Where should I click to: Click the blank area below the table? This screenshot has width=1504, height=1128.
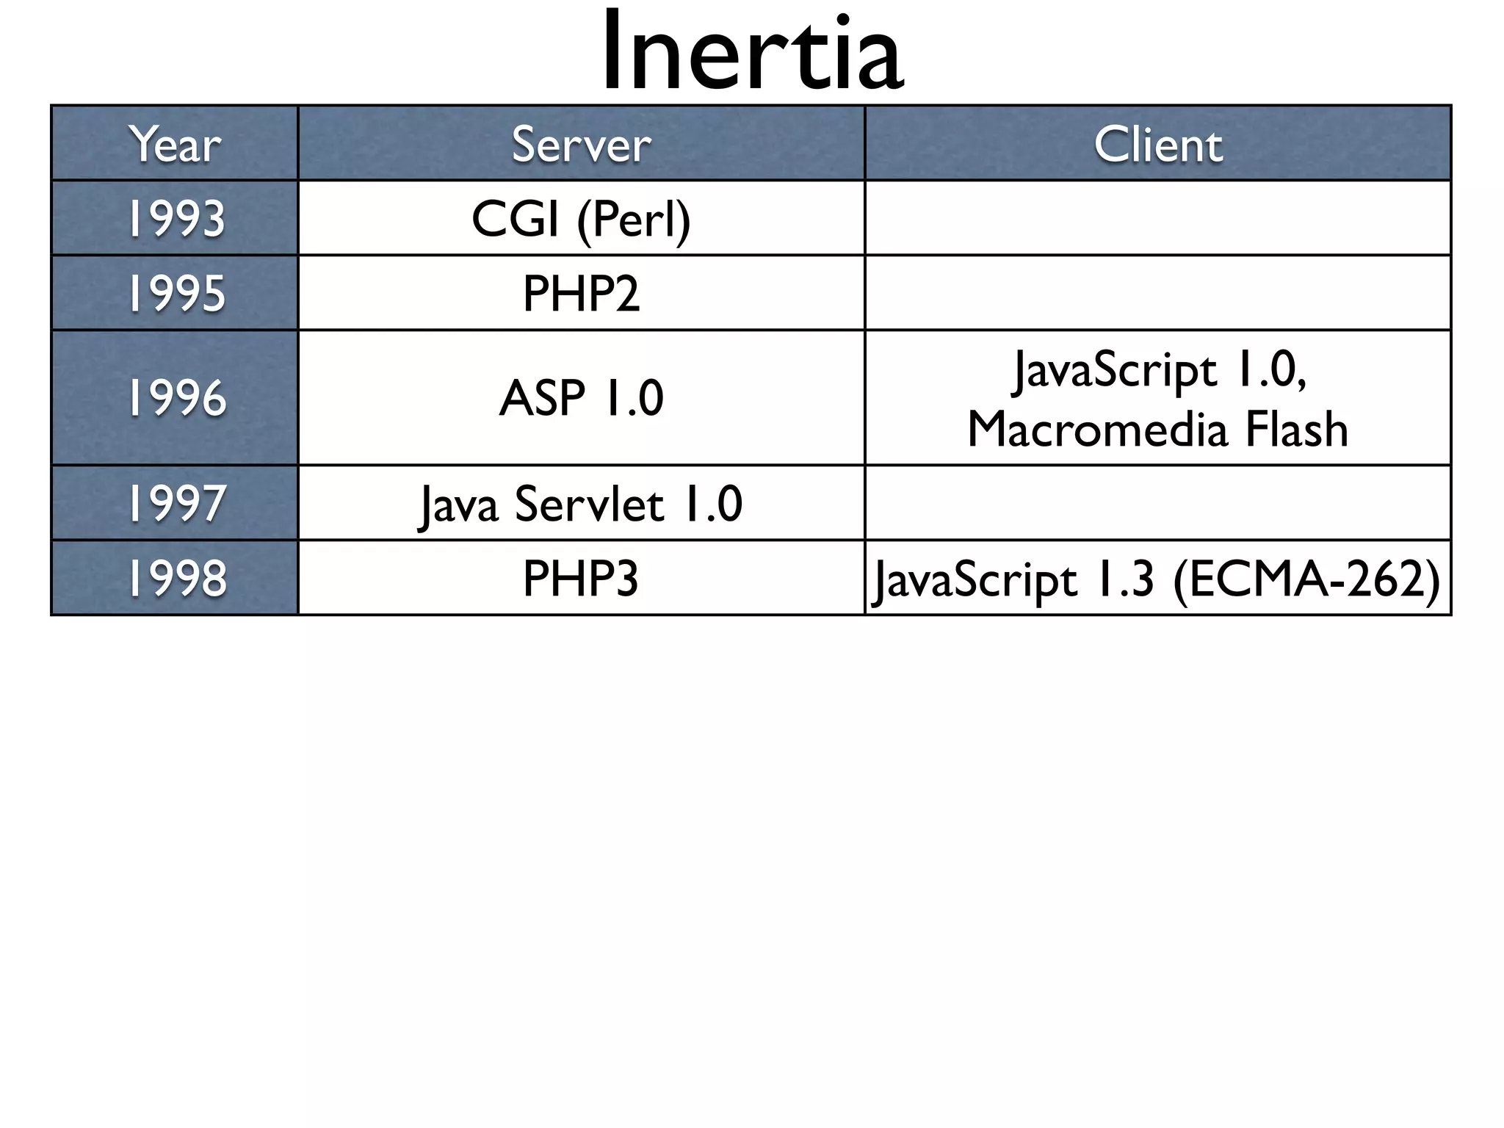(752, 845)
